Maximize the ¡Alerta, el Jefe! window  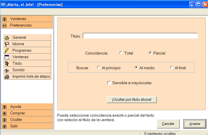199,5
